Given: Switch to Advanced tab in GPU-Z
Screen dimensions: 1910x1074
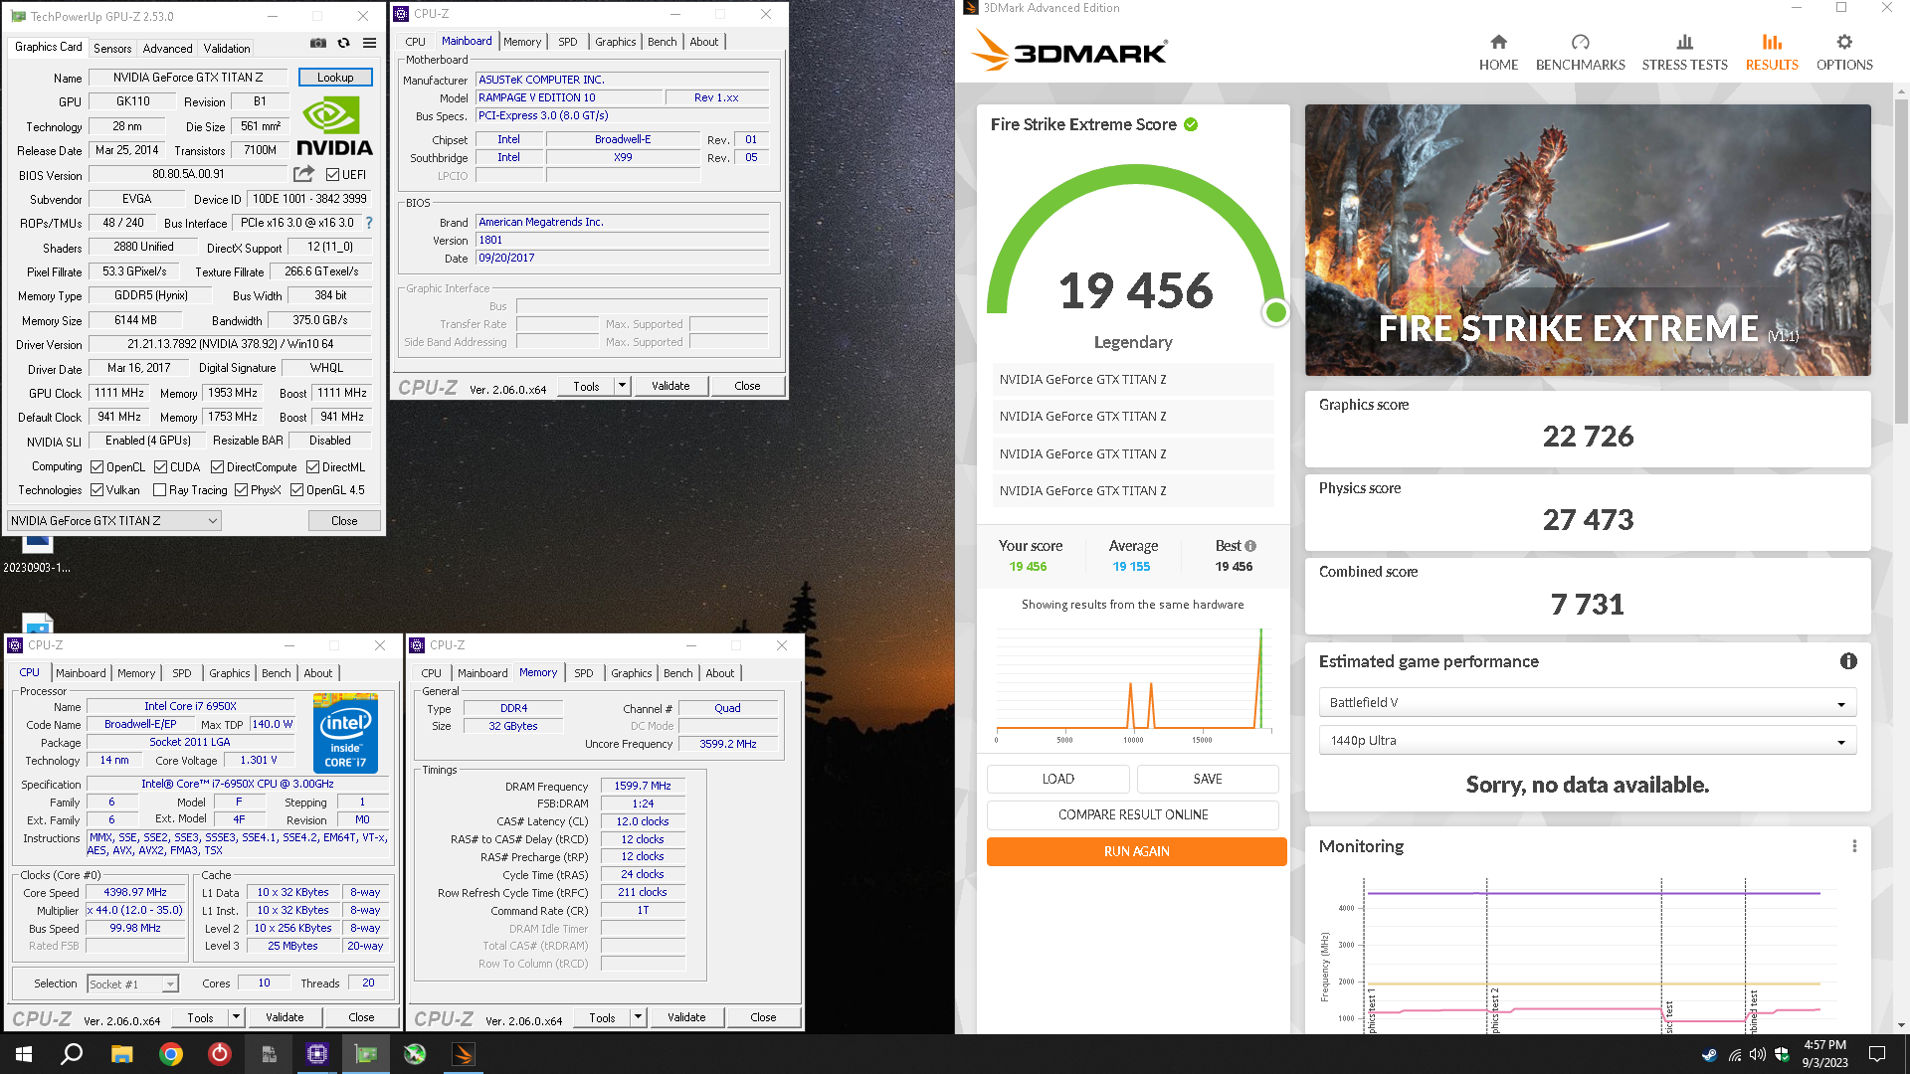Looking at the screenshot, I should 167,49.
